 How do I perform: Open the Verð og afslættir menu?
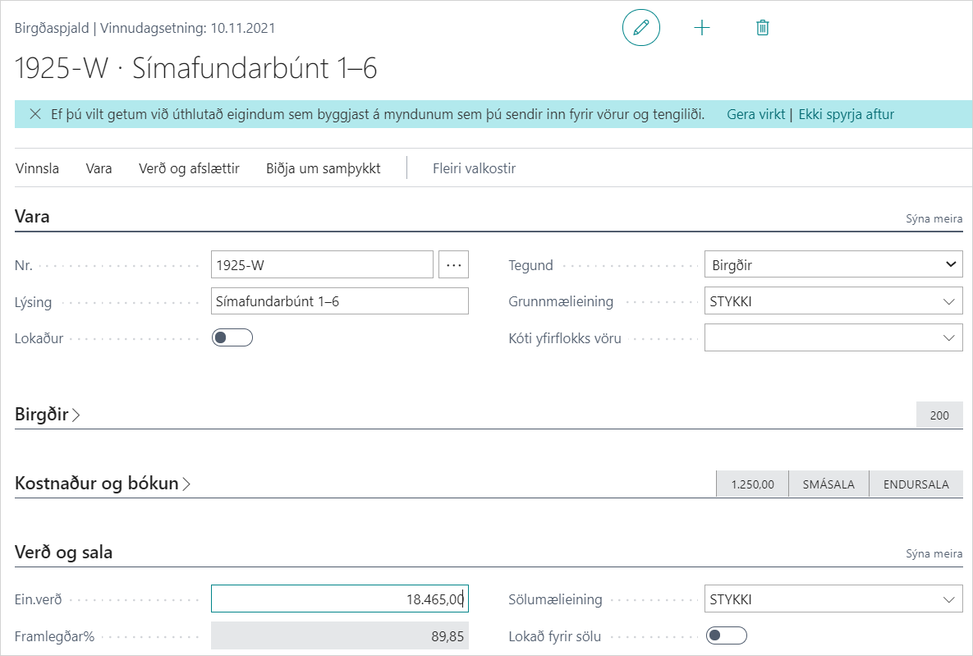coord(189,169)
